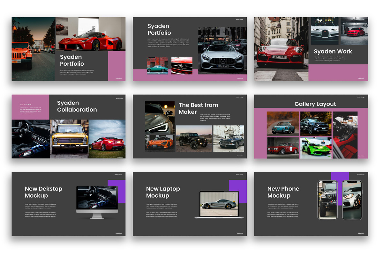Select the 'Syaden Collaboration' heading
Screen dimensions: 383x255
coord(77,106)
